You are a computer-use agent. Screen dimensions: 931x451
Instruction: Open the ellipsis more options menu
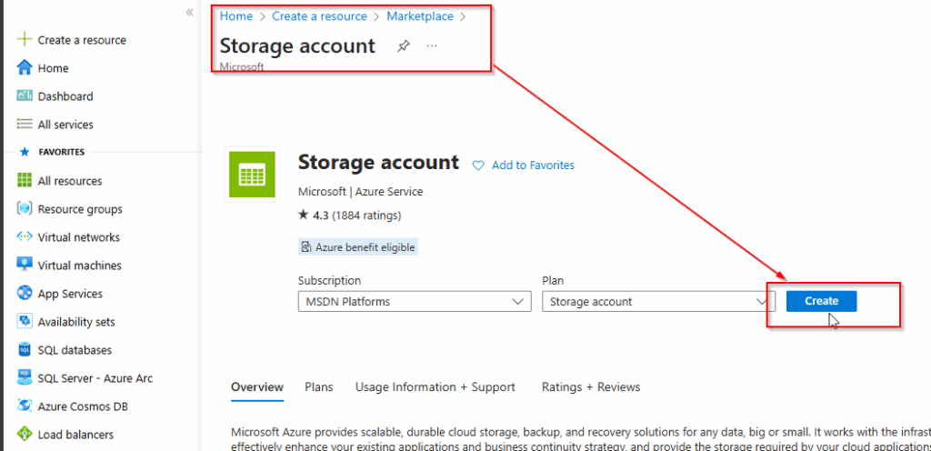click(x=432, y=45)
